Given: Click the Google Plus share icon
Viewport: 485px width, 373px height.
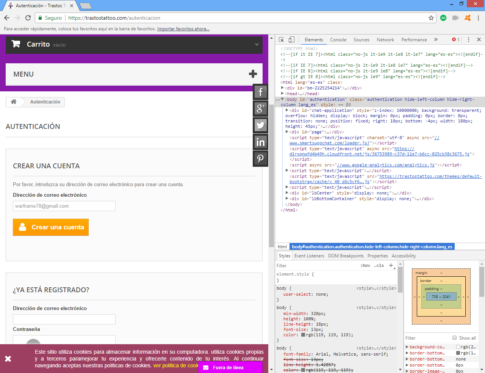Looking at the screenshot, I should (x=260, y=109).
